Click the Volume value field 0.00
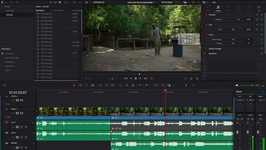The height and width of the screenshot is (150, 266). pos(249,20)
